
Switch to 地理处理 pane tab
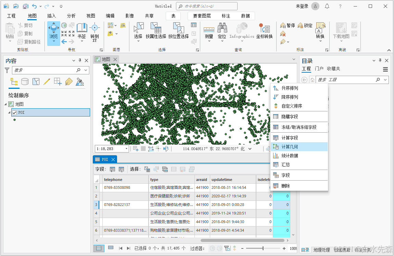322,250
